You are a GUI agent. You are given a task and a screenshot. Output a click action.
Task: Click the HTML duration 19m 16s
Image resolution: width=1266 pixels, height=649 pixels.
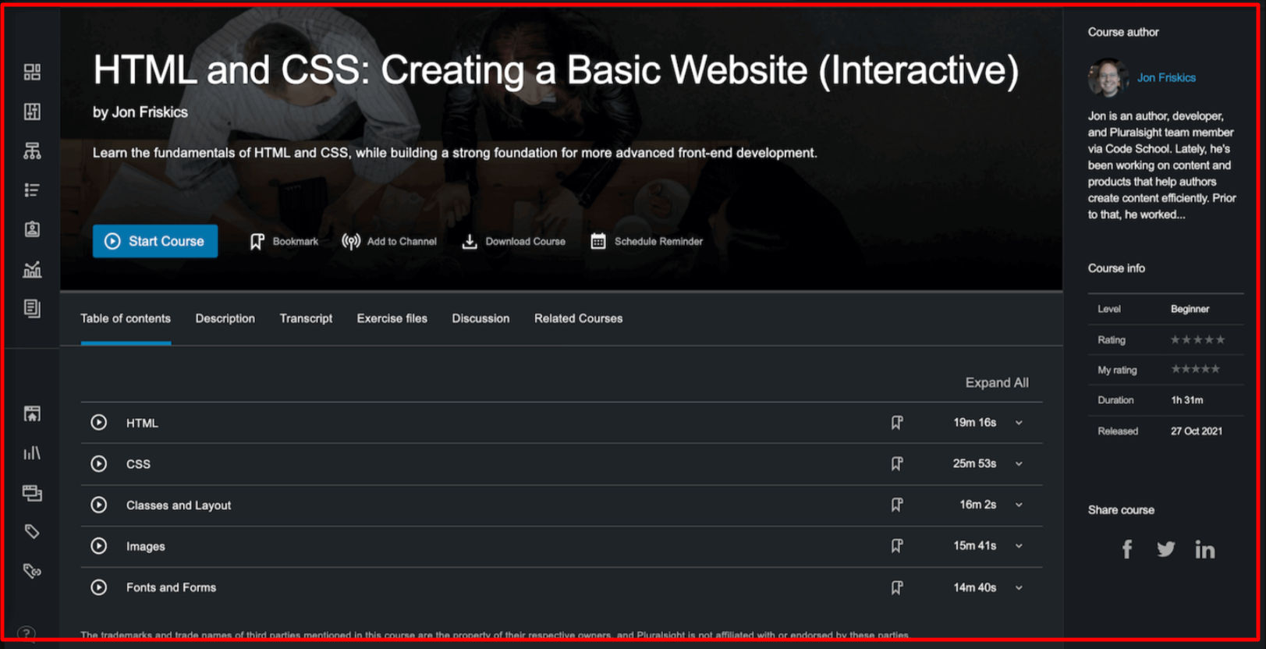[x=975, y=423]
